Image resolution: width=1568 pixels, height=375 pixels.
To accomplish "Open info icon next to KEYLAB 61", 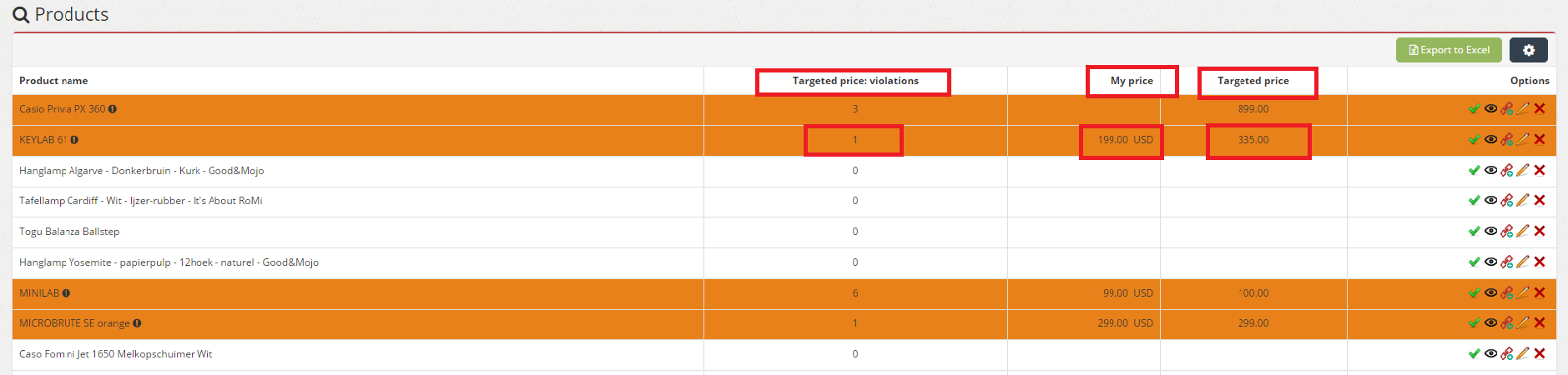I will click(74, 140).
